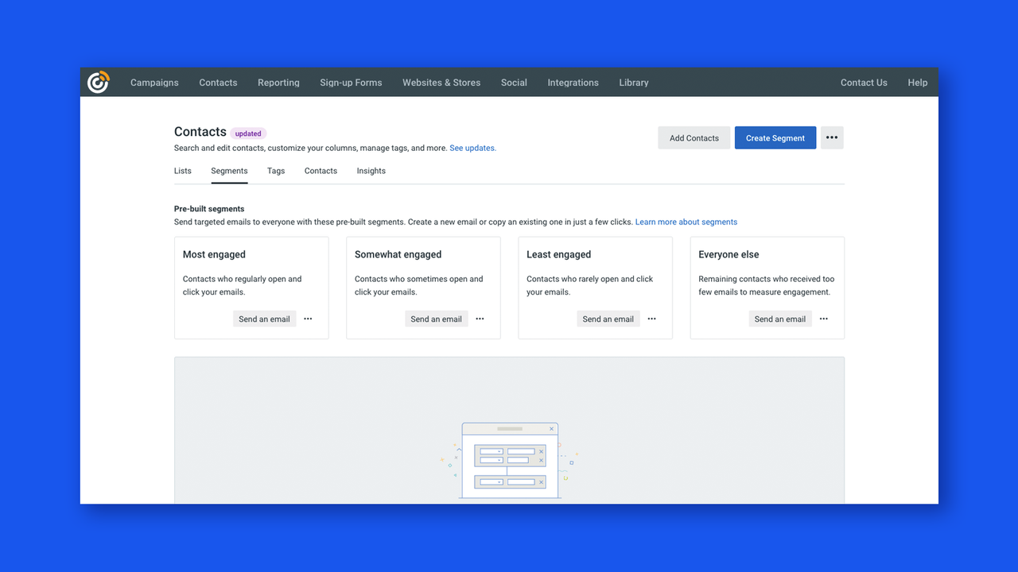Send an email to Somewhat engaged

click(x=436, y=319)
